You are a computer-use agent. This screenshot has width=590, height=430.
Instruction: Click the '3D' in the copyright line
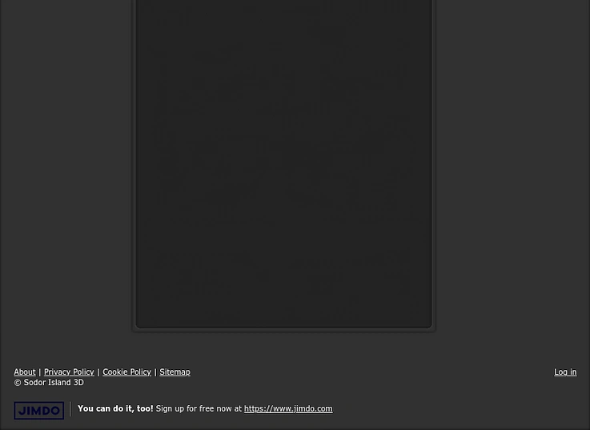point(78,383)
